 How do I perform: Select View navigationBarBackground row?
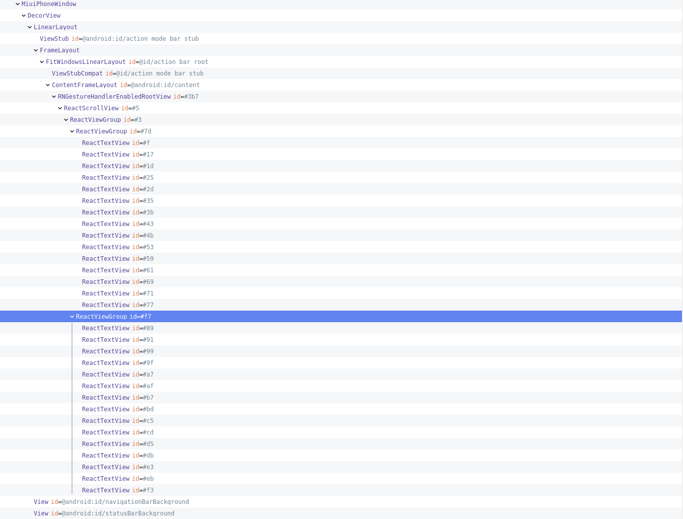341,502
